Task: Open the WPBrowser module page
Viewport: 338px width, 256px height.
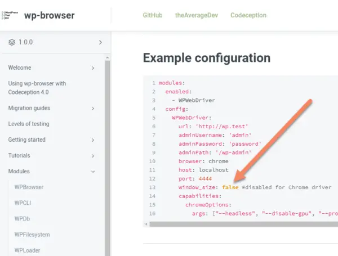Action: (x=29, y=187)
